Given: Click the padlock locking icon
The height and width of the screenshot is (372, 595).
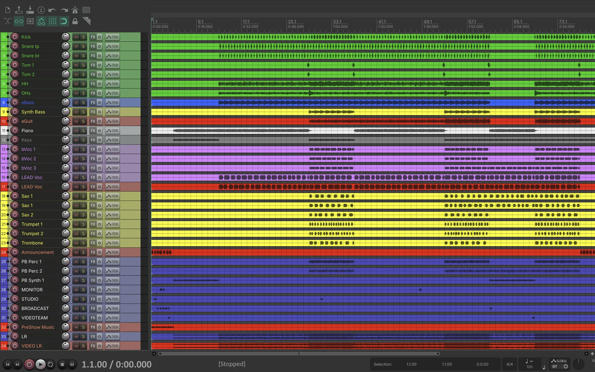Looking at the screenshot, I should [x=75, y=21].
